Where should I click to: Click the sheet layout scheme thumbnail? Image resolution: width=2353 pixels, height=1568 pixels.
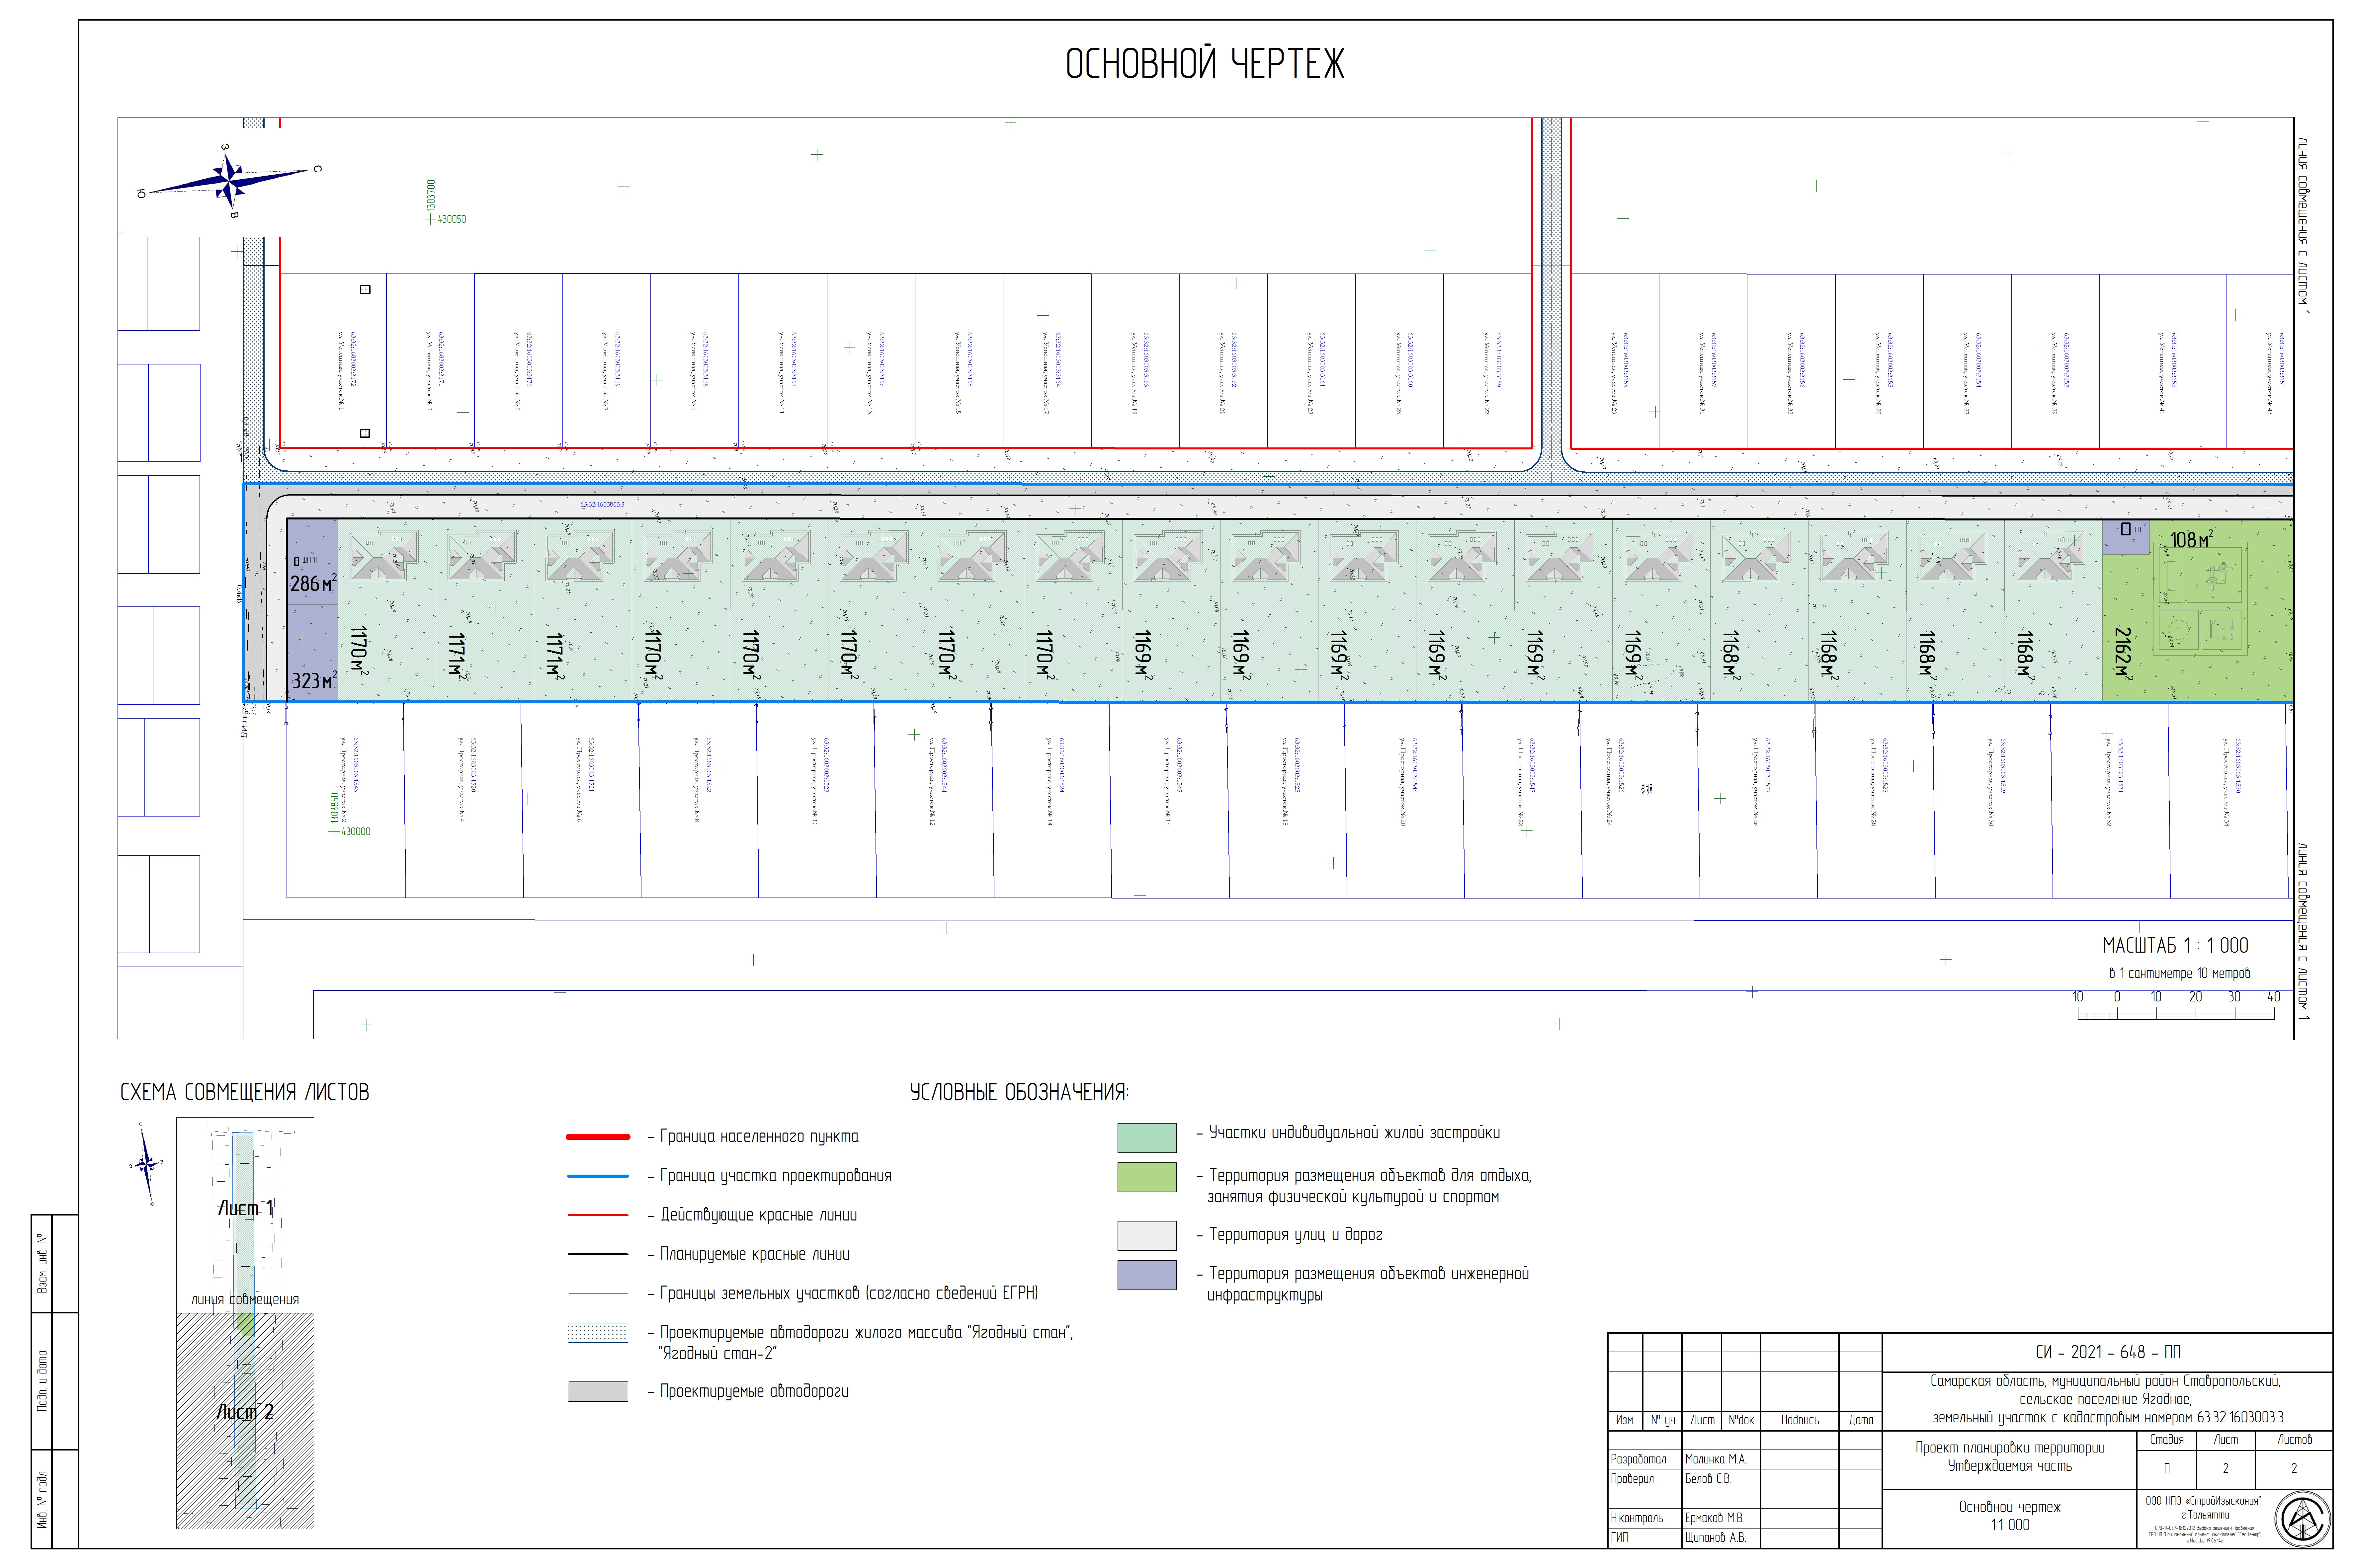[245, 1323]
